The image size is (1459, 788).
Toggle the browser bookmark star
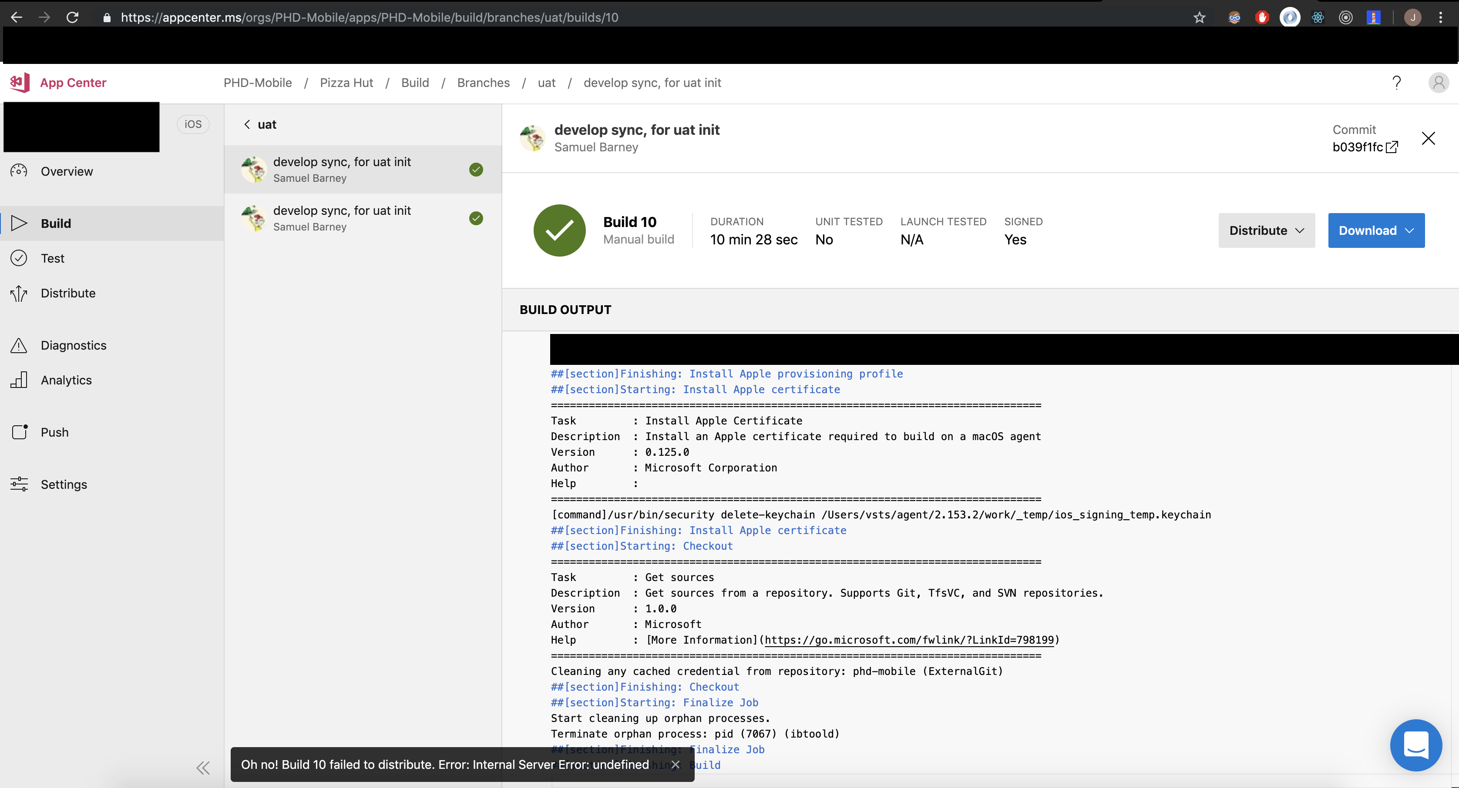[x=1200, y=17]
